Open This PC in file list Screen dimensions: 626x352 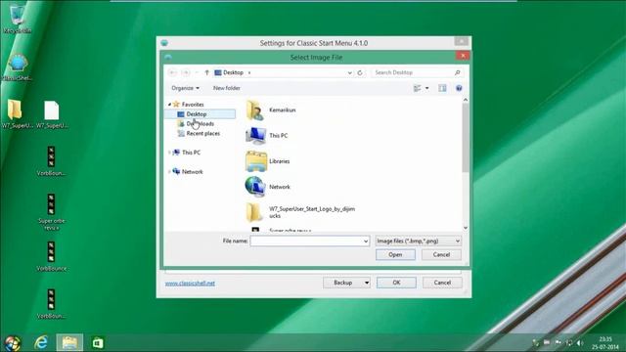pos(267,136)
